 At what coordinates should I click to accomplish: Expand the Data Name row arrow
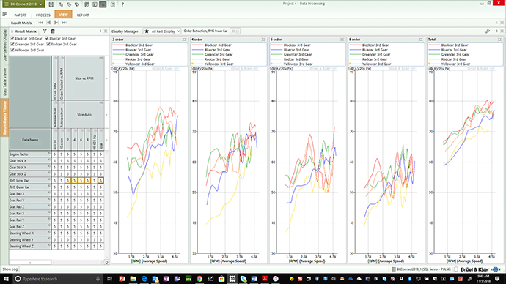[x=107, y=140]
